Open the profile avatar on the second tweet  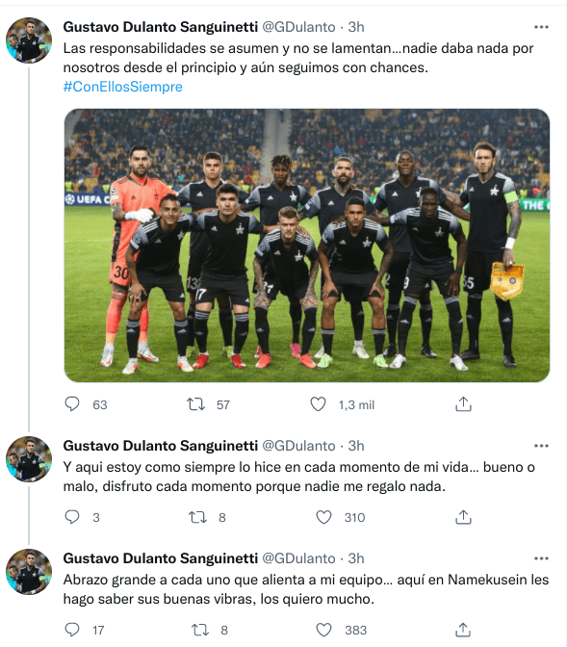pyautogui.click(x=29, y=459)
